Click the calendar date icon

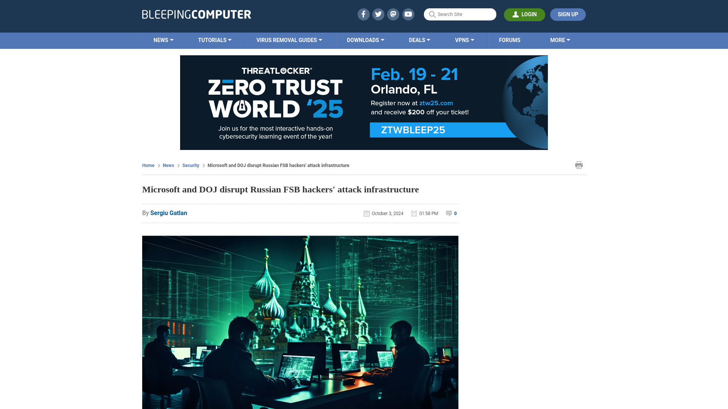click(366, 213)
